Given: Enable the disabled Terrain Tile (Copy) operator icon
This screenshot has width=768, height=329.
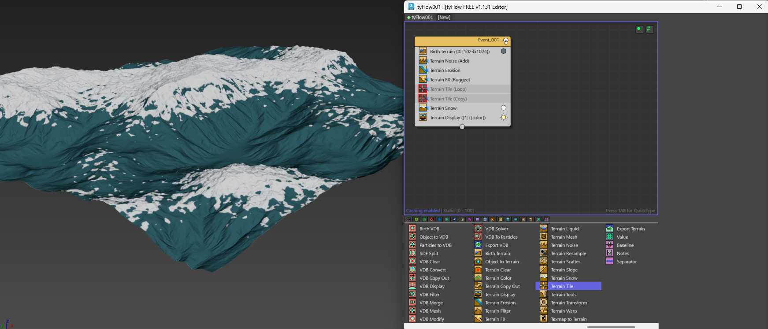Looking at the screenshot, I should [423, 99].
